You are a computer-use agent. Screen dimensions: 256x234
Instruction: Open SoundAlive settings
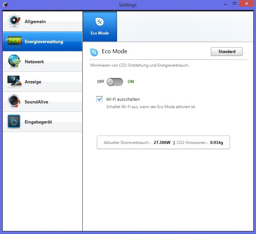coord(42,102)
